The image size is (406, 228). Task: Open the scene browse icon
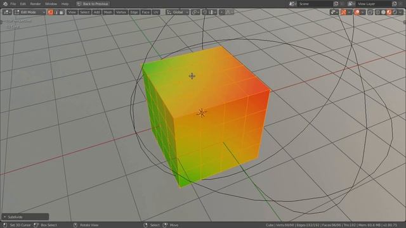pos(293,4)
